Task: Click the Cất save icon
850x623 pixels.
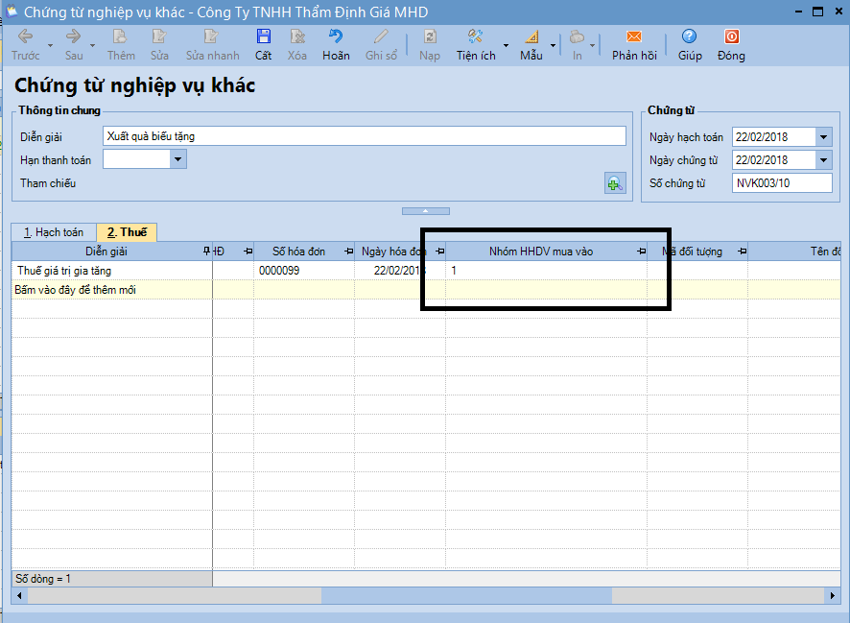Action: [x=263, y=37]
